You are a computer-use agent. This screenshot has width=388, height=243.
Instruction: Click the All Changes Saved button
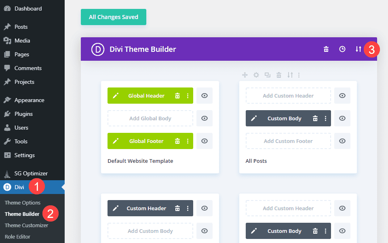113,17
